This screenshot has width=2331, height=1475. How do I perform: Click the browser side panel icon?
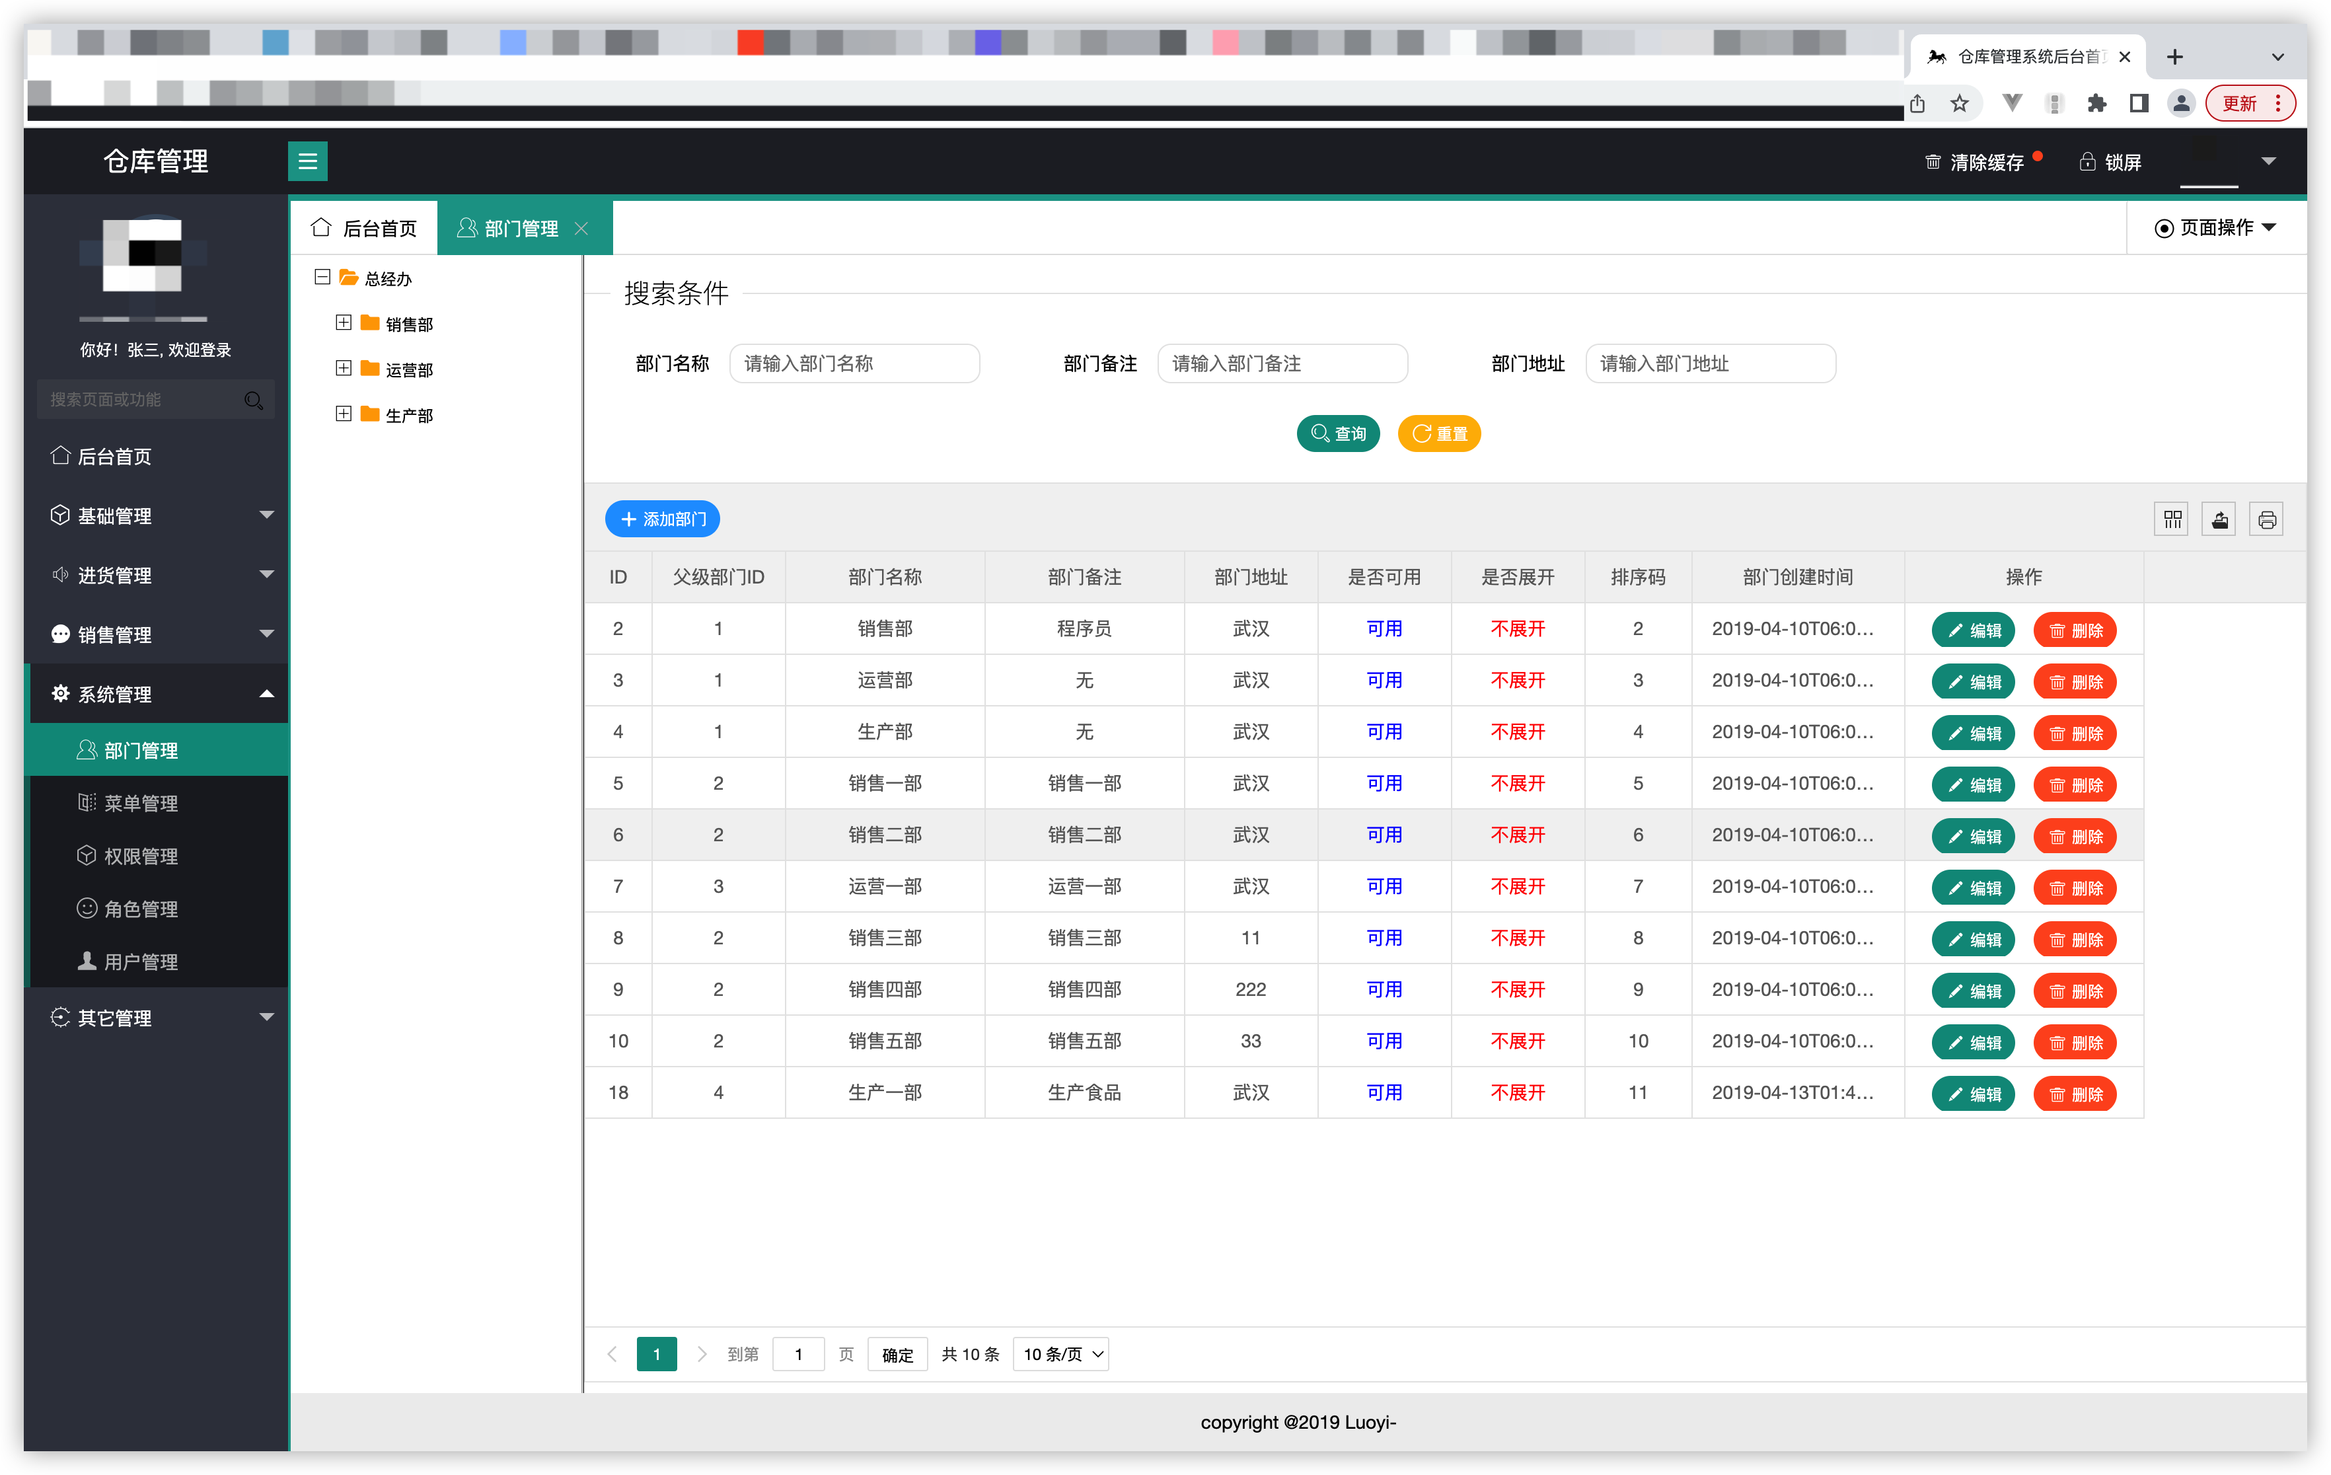click(x=2139, y=104)
